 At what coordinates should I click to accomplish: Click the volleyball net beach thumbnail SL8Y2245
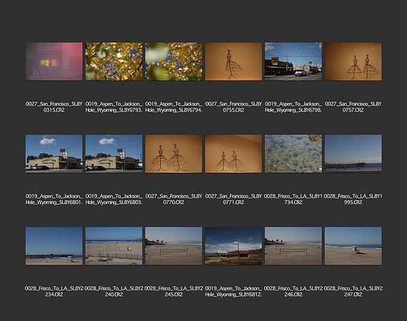[x=174, y=246]
